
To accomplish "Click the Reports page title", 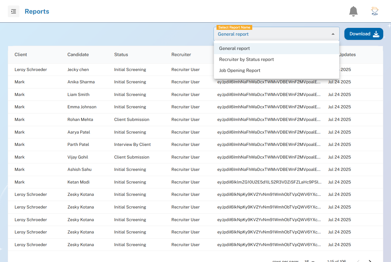I will [37, 11].
